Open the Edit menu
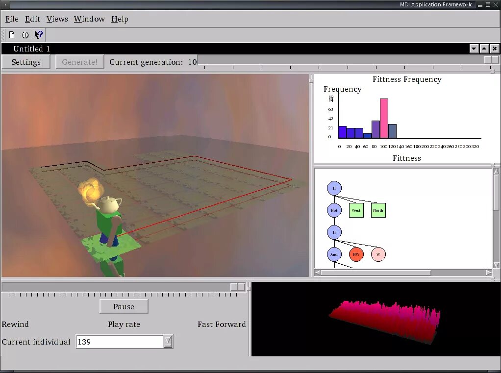Viewport: 501px width, 373px height. click(x=32, y=19)
